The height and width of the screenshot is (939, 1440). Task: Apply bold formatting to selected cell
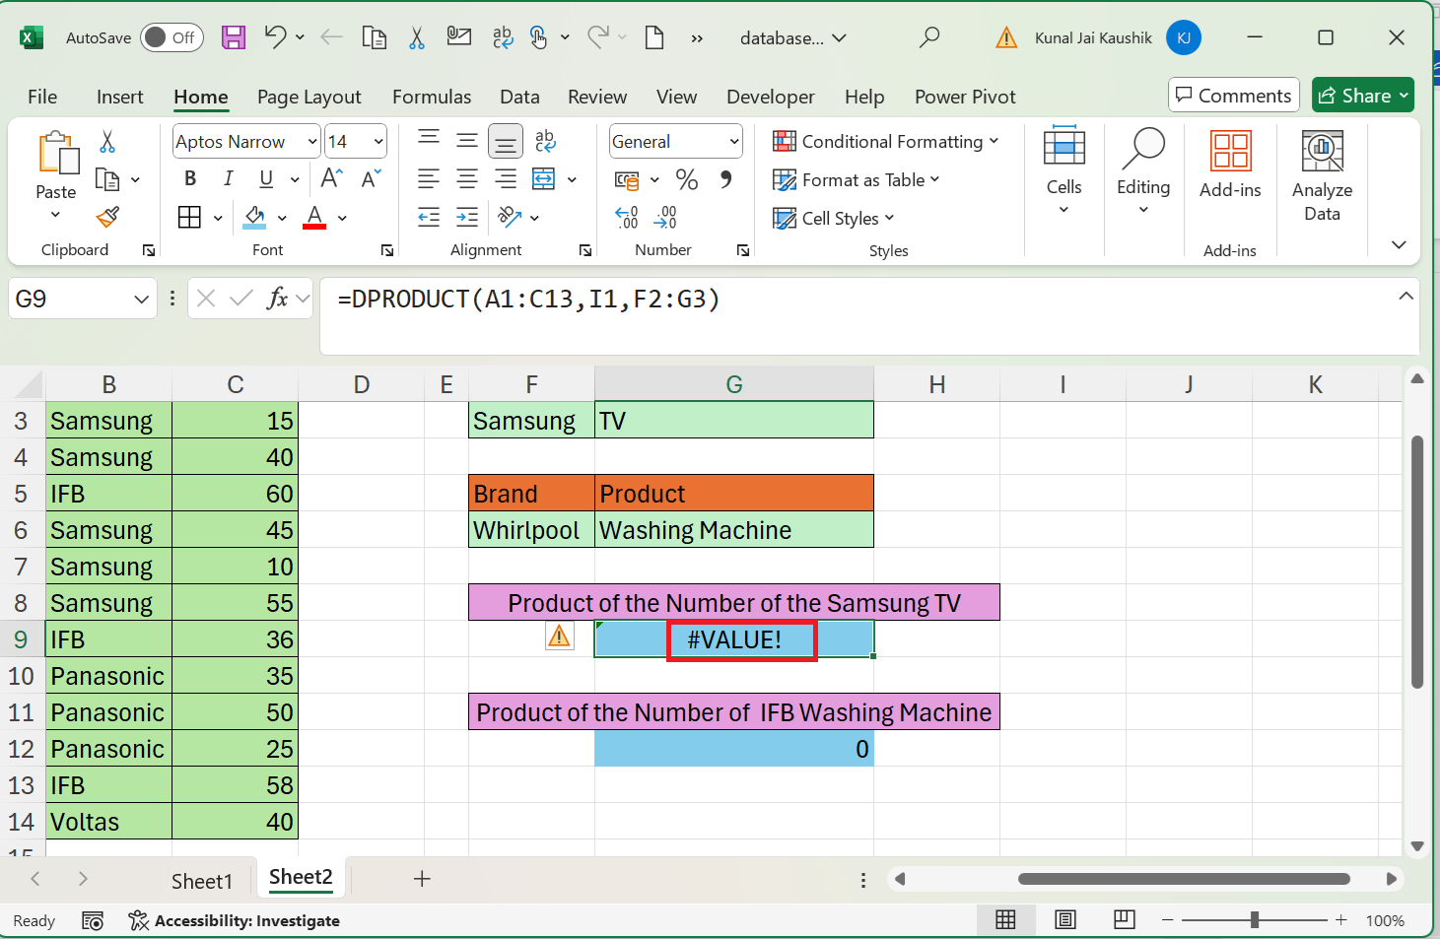coord(189,178)
